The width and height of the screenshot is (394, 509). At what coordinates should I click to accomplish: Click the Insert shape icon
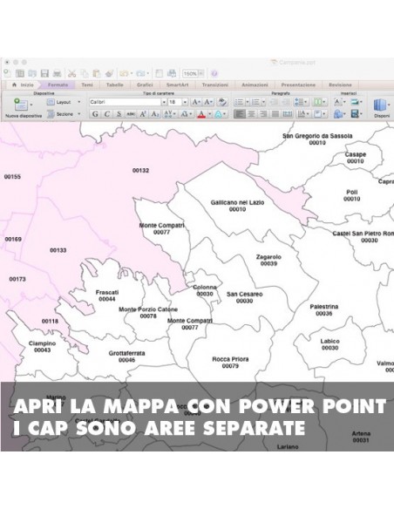(338, 114)
